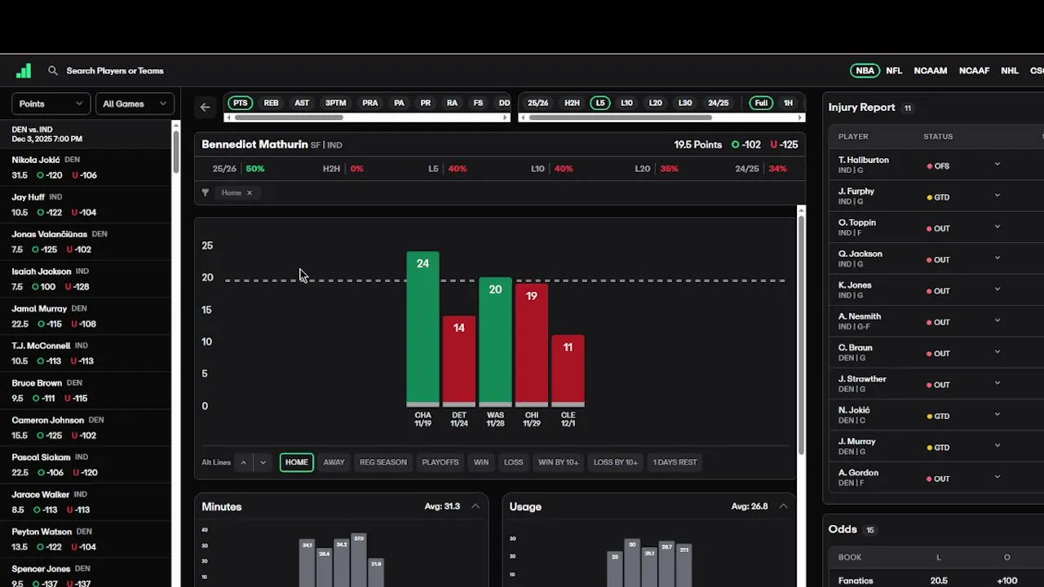
Task: Select Jamal Murray in player list
Action: 86,316
